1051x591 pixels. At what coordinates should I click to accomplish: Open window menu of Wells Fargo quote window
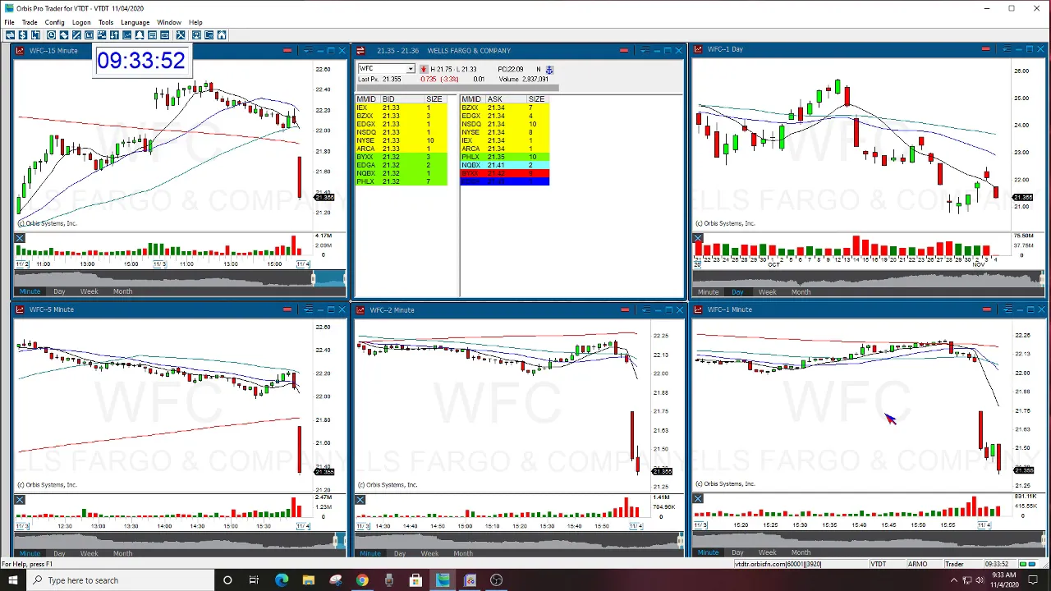(x=645, y=51)
